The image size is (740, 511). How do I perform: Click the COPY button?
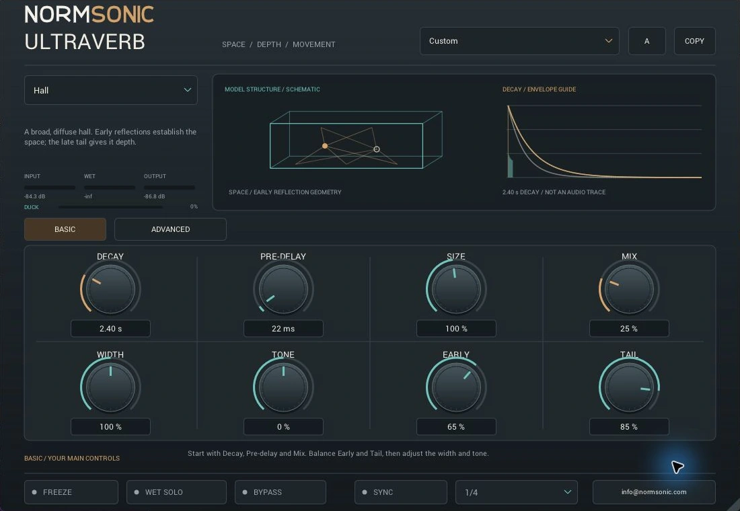point(695,41)
